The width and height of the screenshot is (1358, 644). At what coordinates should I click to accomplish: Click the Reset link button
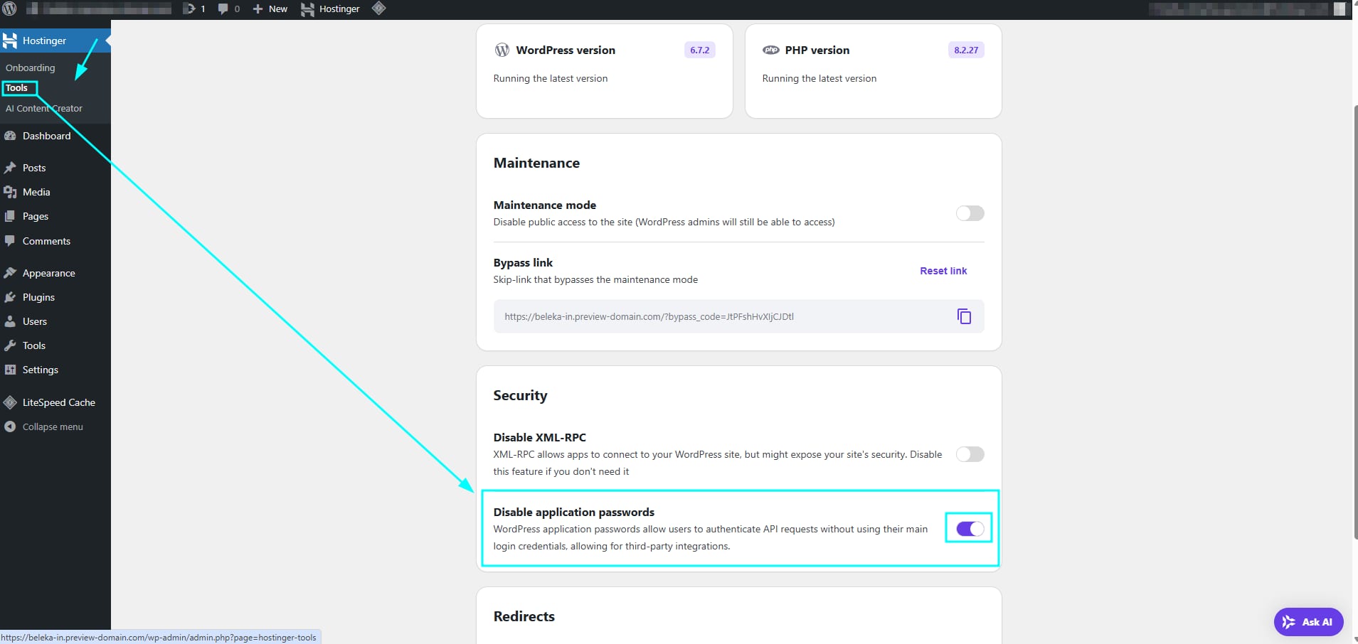point(943,271)
